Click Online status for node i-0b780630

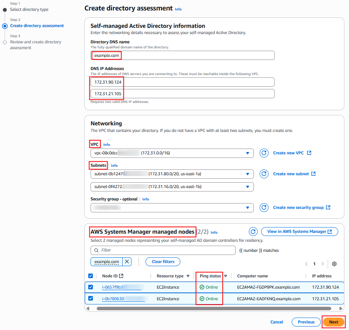click(209, 299)
